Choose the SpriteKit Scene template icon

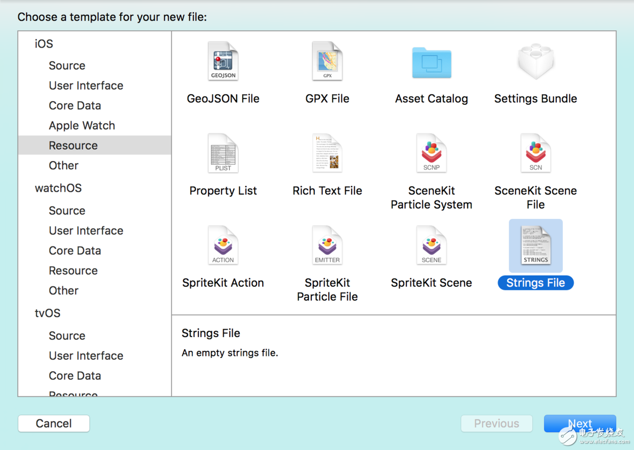pyautogui.click(x=432, y=245)
